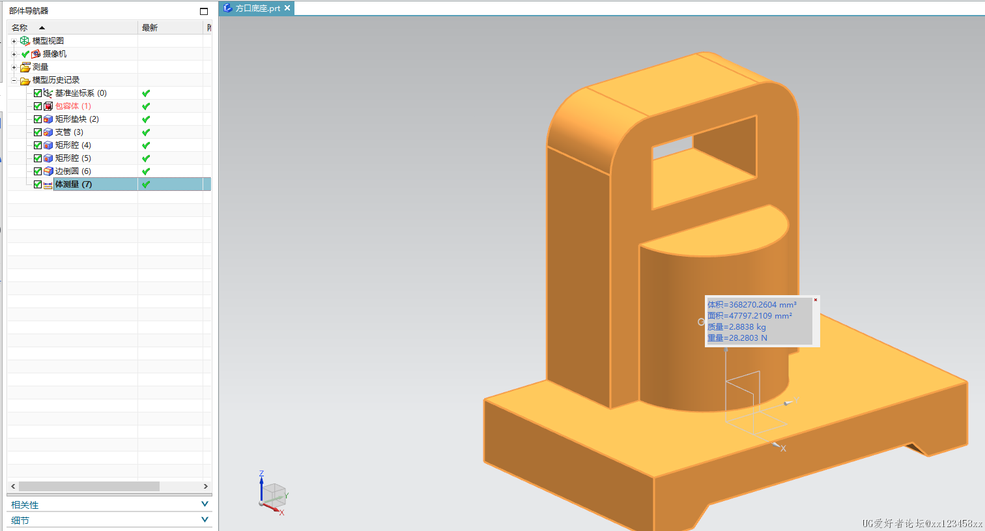Click the 包容体 (1) red box icon

48,106
